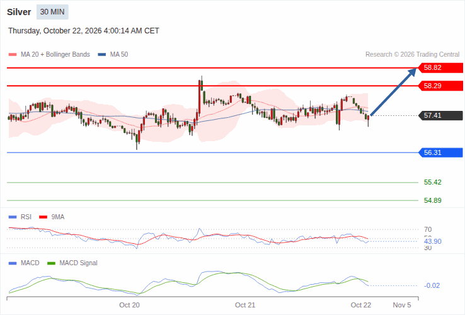Click the red MA 20 legend swatch
The image size is (465, 315).
pyautogui.click(x=13, y=55)
